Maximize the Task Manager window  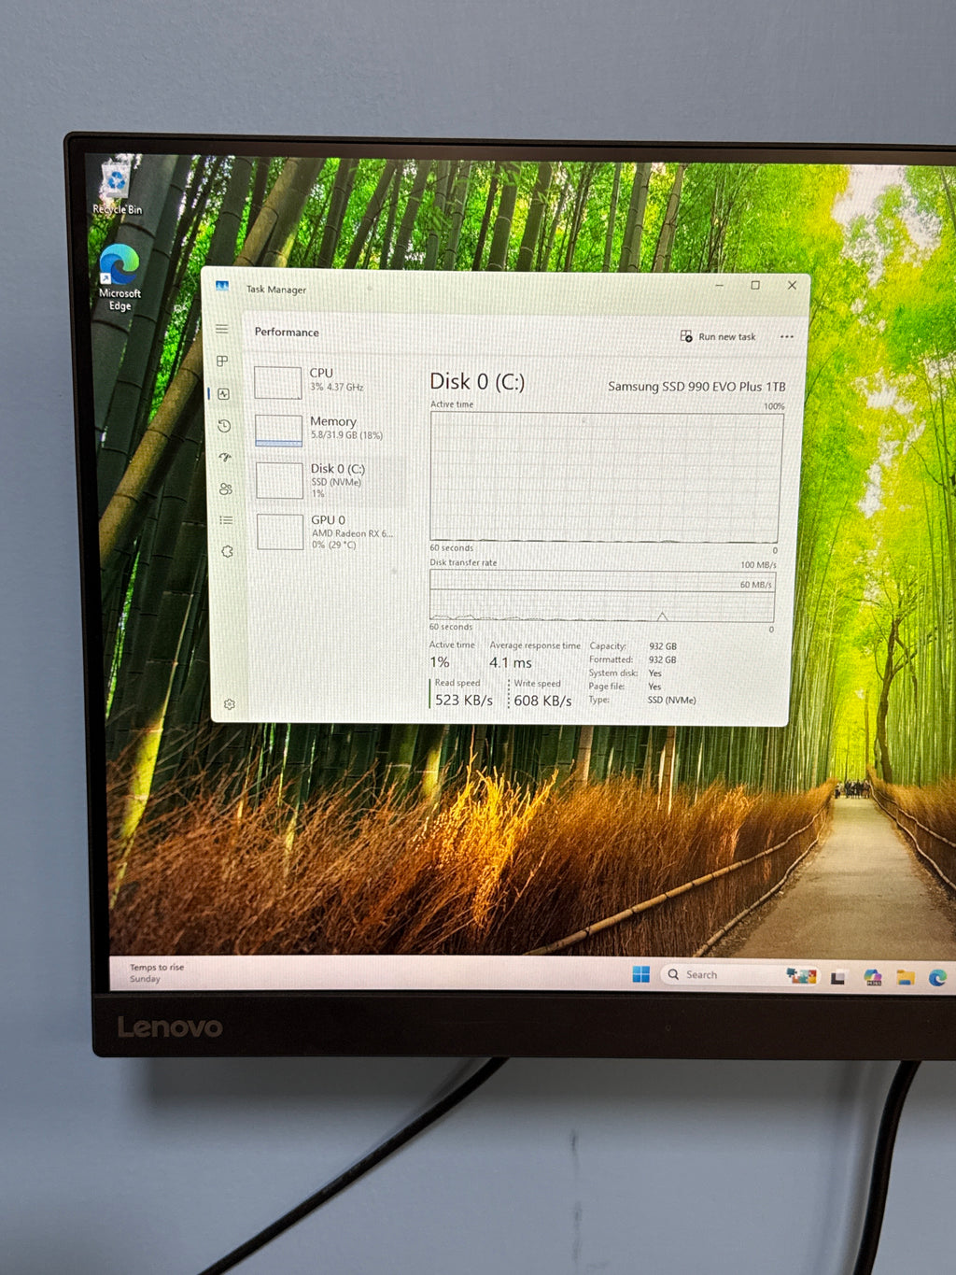(x=755, y=285)
